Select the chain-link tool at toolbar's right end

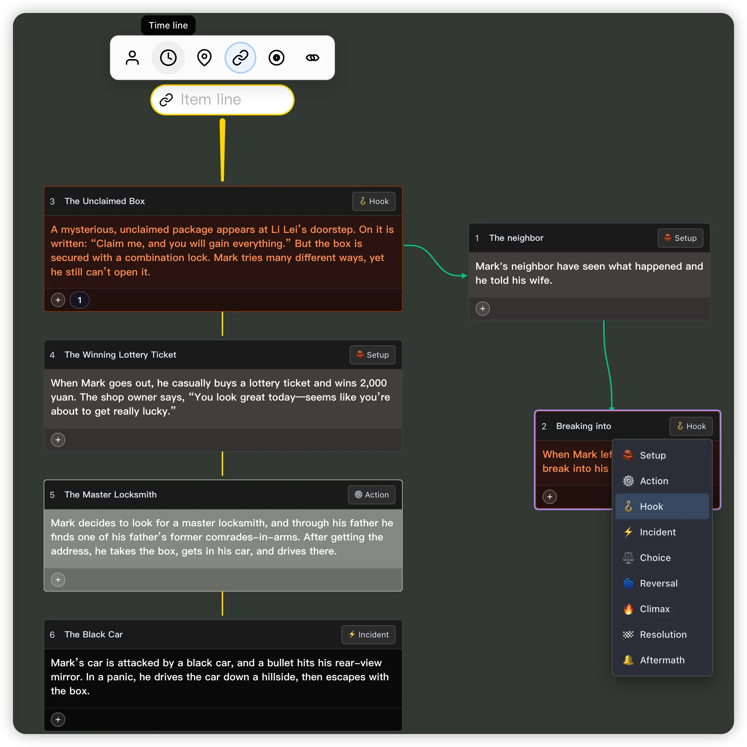(x=312, y=57)
